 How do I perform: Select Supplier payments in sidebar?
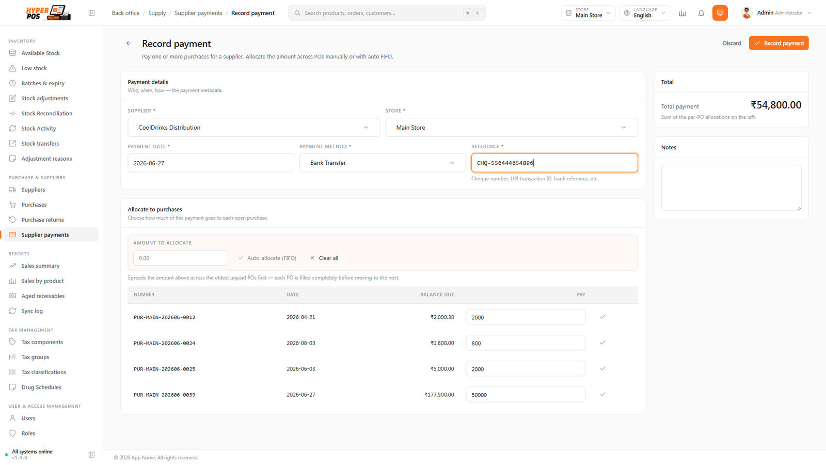pyautogui.click(x=51, y=235)
